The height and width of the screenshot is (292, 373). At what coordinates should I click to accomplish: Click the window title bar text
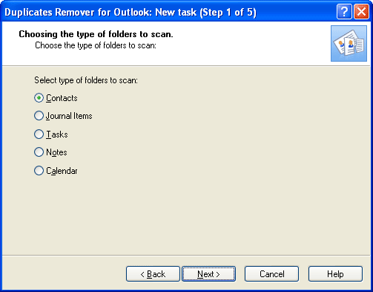[131, 12]
